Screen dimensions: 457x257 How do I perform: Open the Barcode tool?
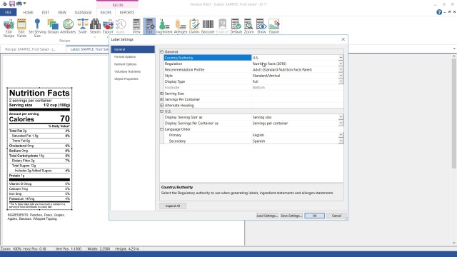pyautogui.click(x=208, y=26)
